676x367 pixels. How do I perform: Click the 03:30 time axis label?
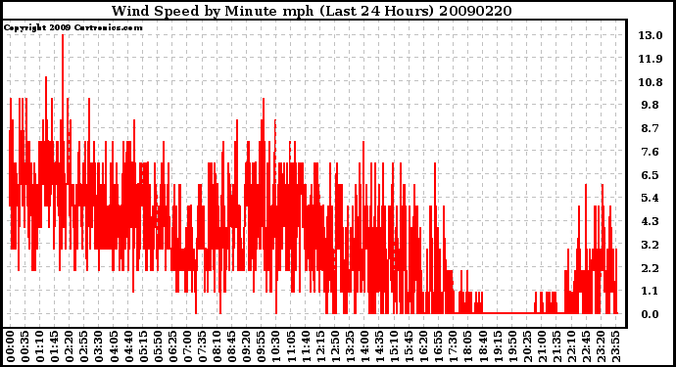[x=99, y=346]
